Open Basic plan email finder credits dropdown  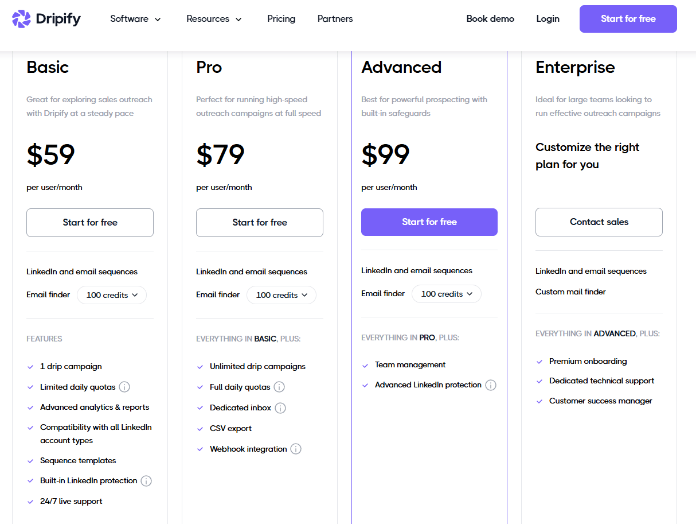pyautogui.click(x=112, y=295)
